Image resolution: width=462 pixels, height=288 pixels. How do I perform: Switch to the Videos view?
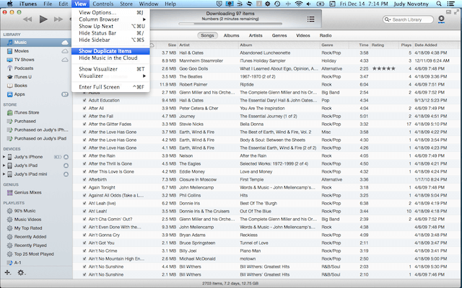coord(303,35)
